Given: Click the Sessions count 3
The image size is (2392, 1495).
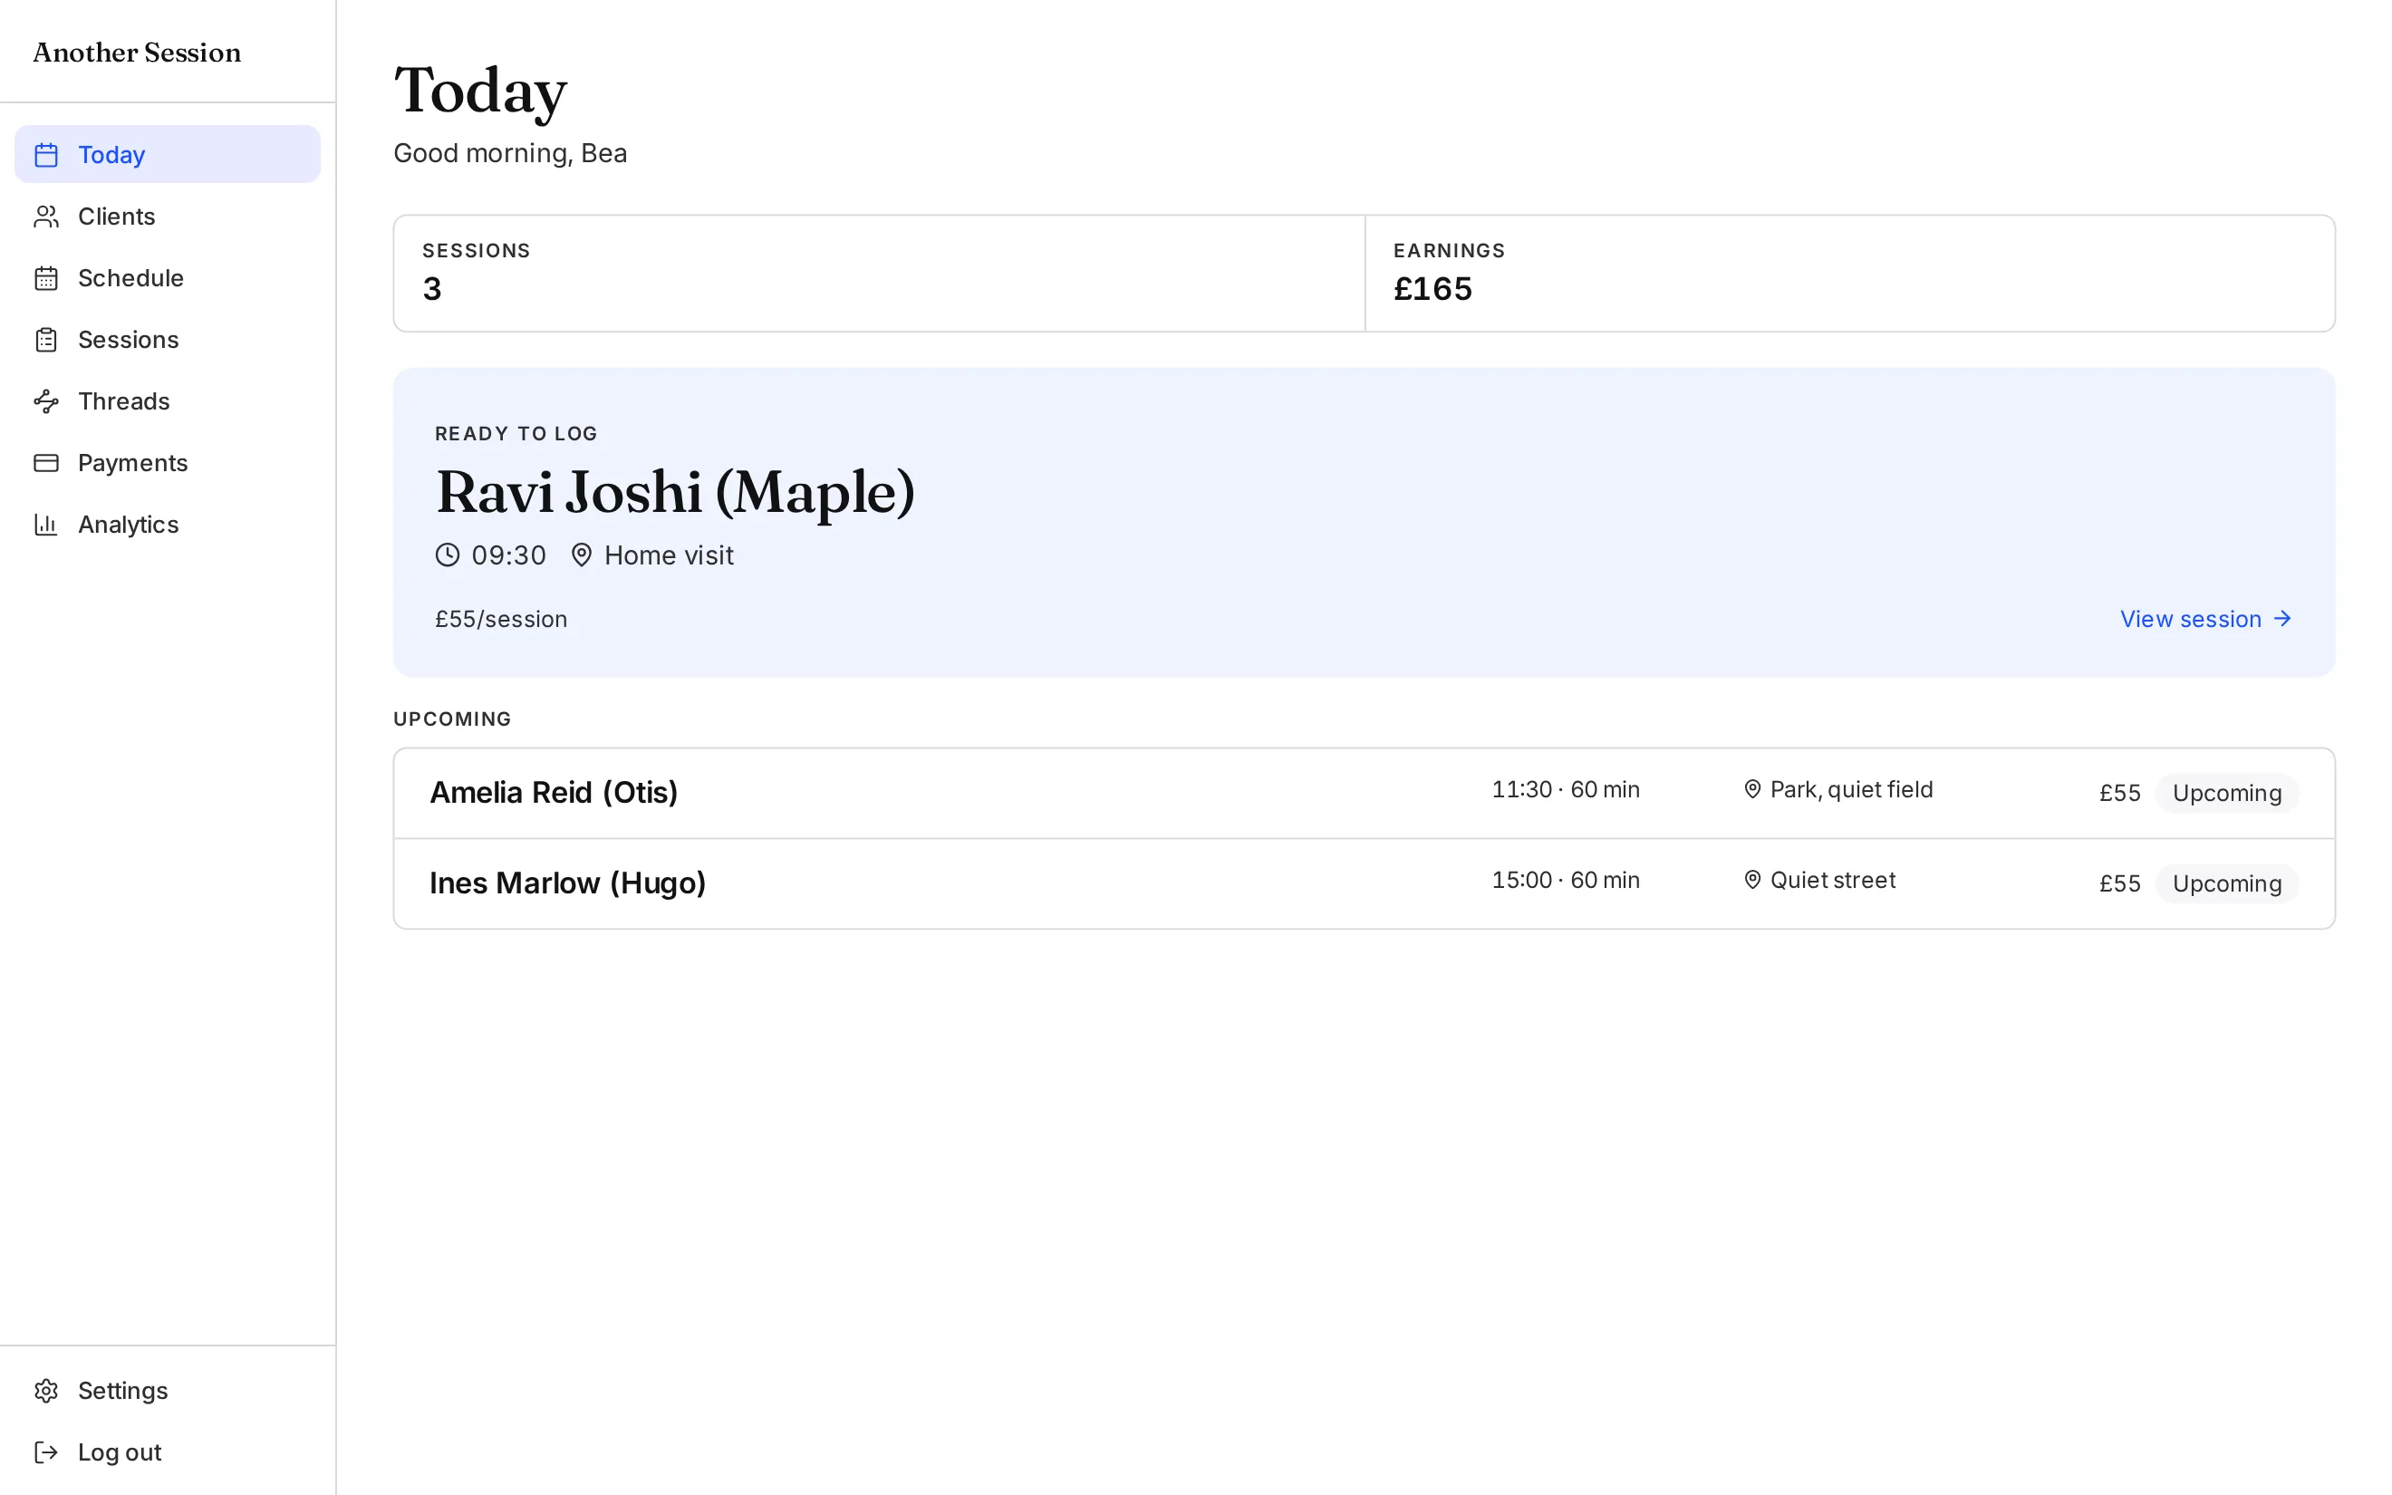Looking at the screenshot, I should (432, 289).
